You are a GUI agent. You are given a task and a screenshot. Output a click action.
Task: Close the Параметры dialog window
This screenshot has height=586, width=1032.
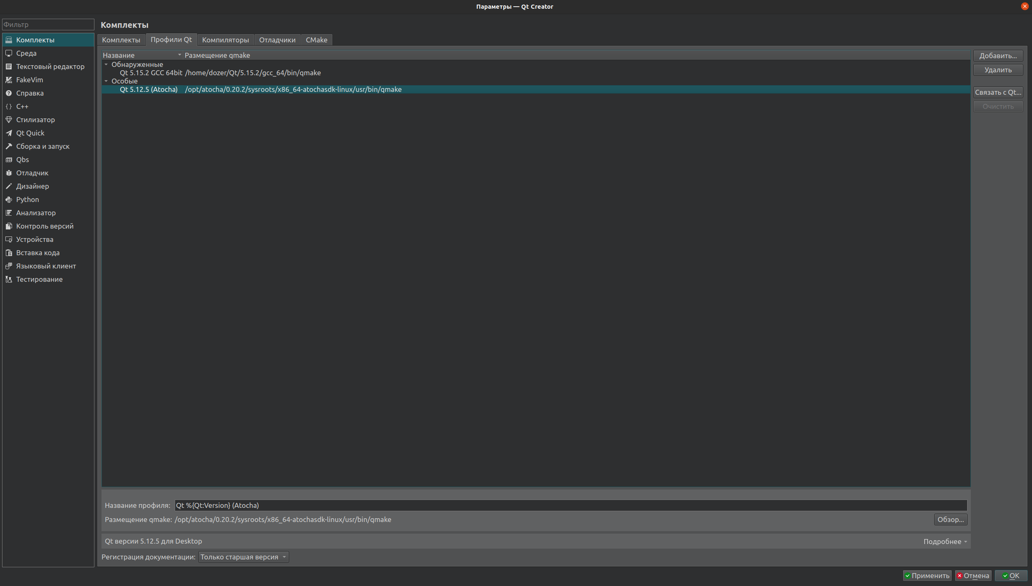(1025, 6)
